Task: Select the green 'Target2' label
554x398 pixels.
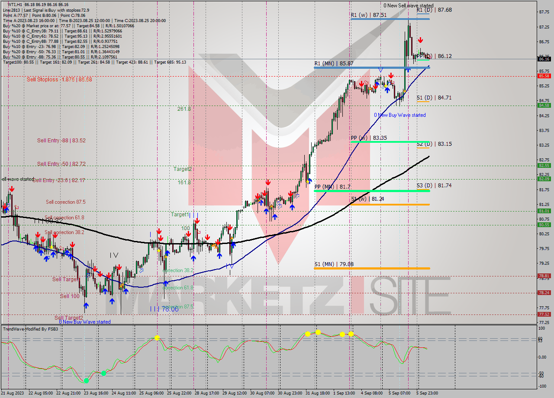Action: pos(182,169)
